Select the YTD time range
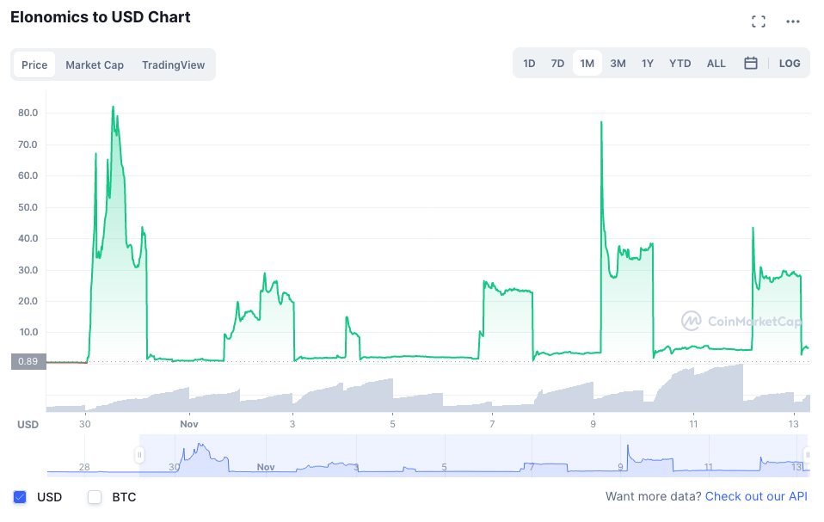This screenshot has height=522, width=824. (x=680, y=64)
